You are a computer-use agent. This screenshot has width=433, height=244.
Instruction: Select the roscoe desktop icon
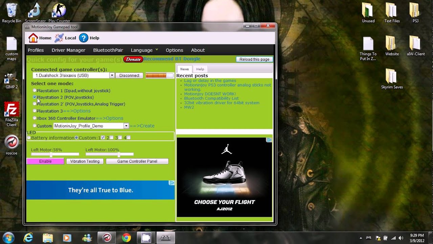pyautogui.click(x=12, y=145)
